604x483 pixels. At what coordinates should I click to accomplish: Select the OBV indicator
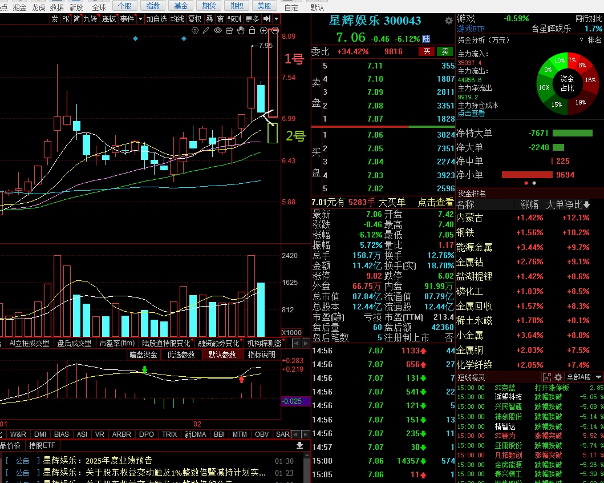pyautogui.click(x=262, y=434)
